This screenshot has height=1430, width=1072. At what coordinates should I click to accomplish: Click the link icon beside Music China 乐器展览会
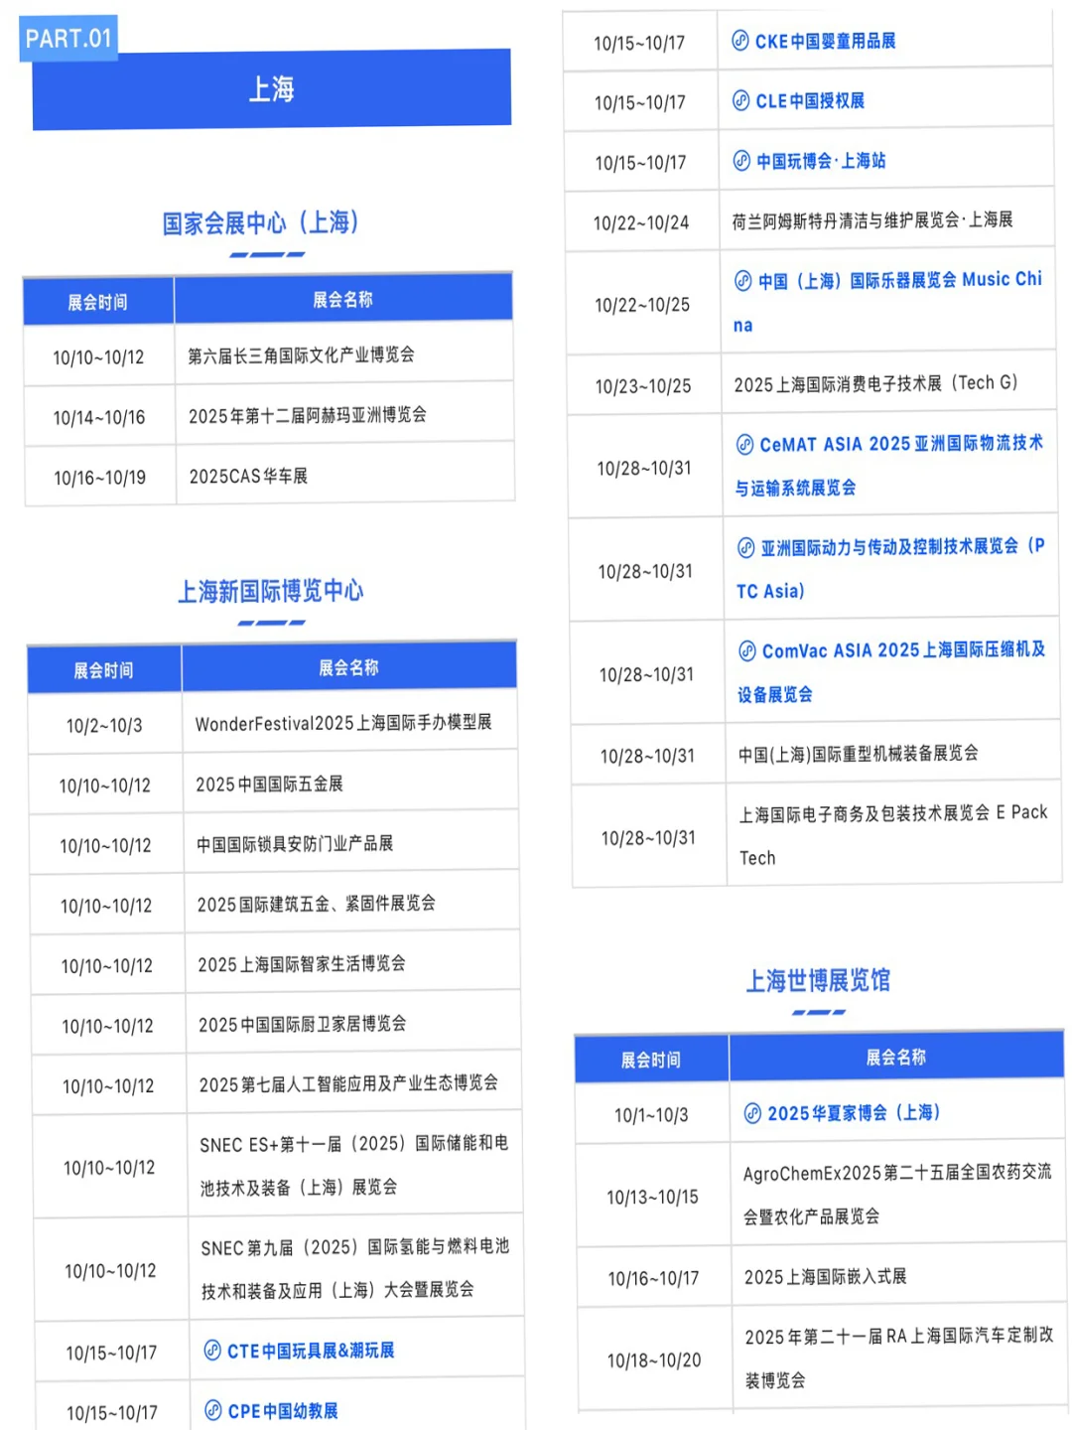pyautogui.click(x=742, y=283)
